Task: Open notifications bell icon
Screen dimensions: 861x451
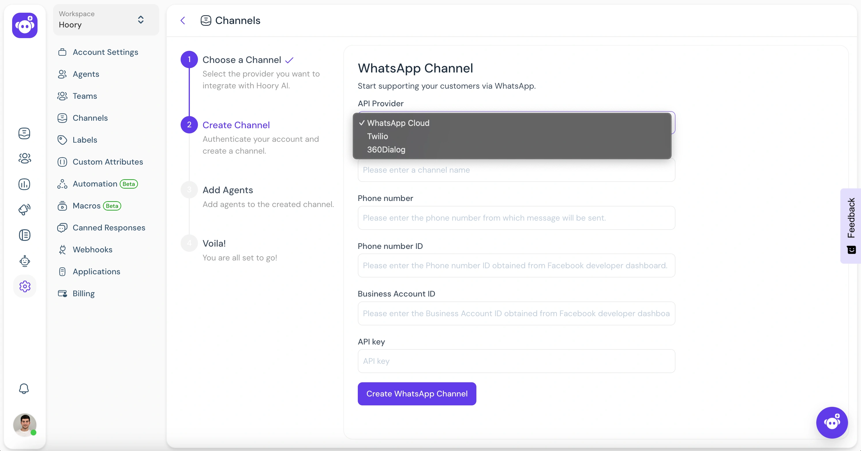Action: (x=24, y=389)
